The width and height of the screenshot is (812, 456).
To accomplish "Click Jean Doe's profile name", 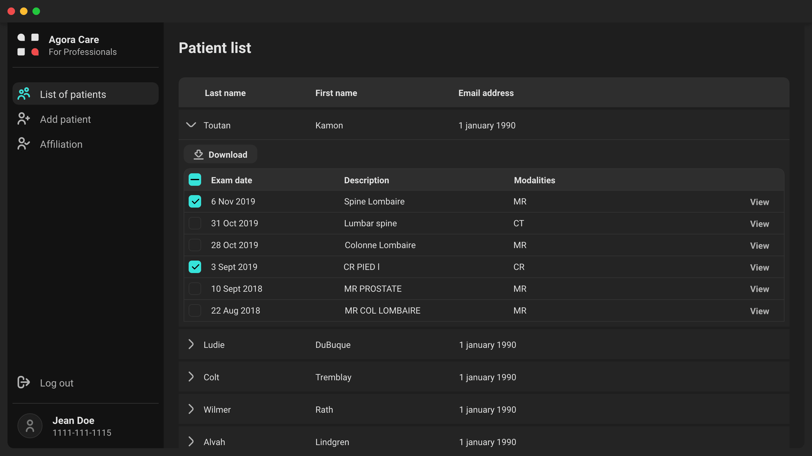I will tap(73, 420).
